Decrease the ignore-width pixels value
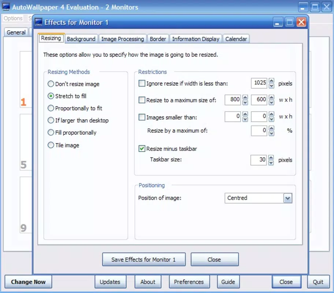 271,86
